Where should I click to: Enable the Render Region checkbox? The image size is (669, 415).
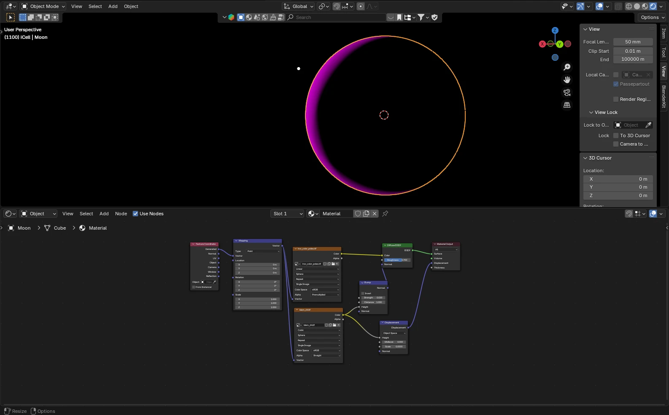pyautogui.click(x=616, y=99)
